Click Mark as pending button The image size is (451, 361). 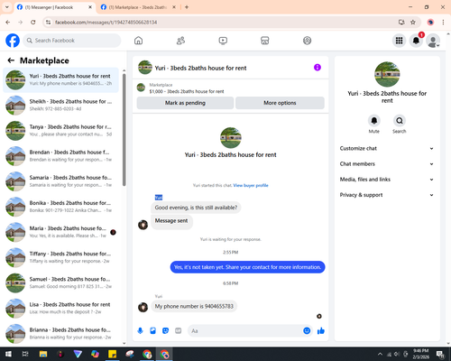[x=185, y=103]
